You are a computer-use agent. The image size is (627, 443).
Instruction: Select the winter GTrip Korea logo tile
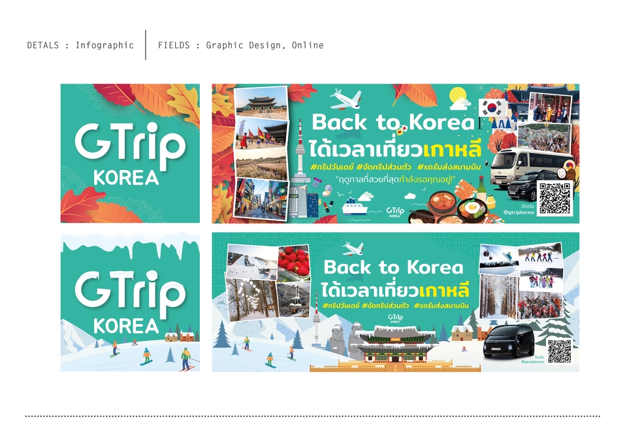[x=130, y=303]
